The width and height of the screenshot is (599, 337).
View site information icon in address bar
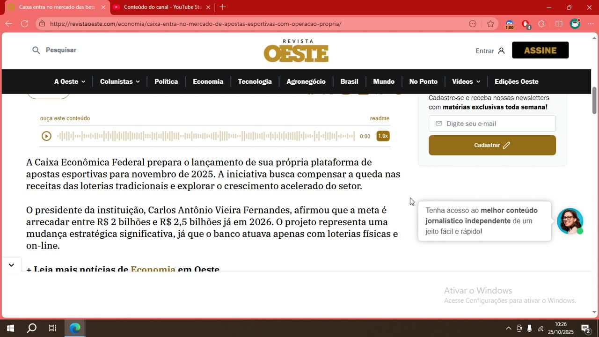(x=42, y=24)
